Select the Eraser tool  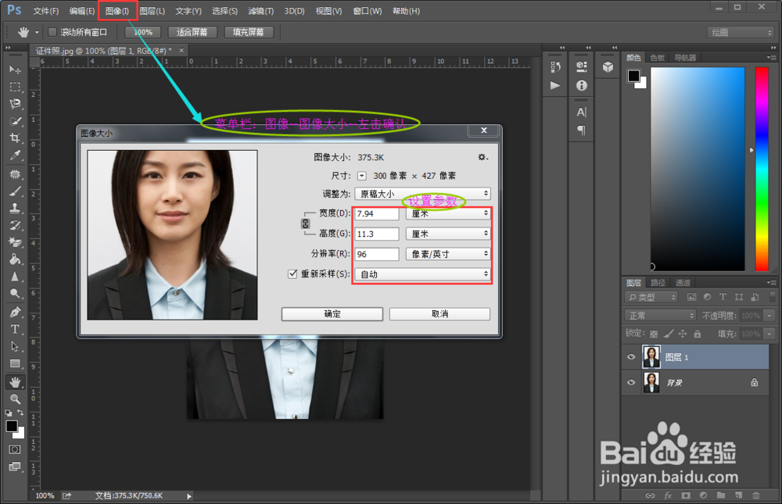pyautogui.click(x=15, y=242)
